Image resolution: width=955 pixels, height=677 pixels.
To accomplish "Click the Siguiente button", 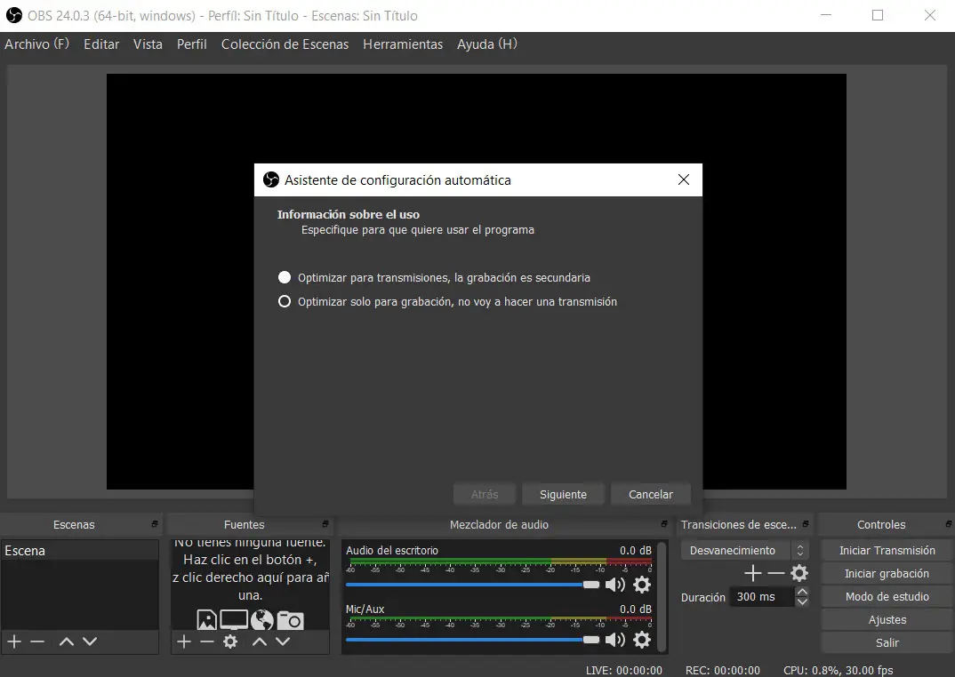I will pos(564,494).
